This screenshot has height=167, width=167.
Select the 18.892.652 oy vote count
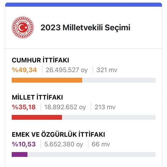(65, 107)
